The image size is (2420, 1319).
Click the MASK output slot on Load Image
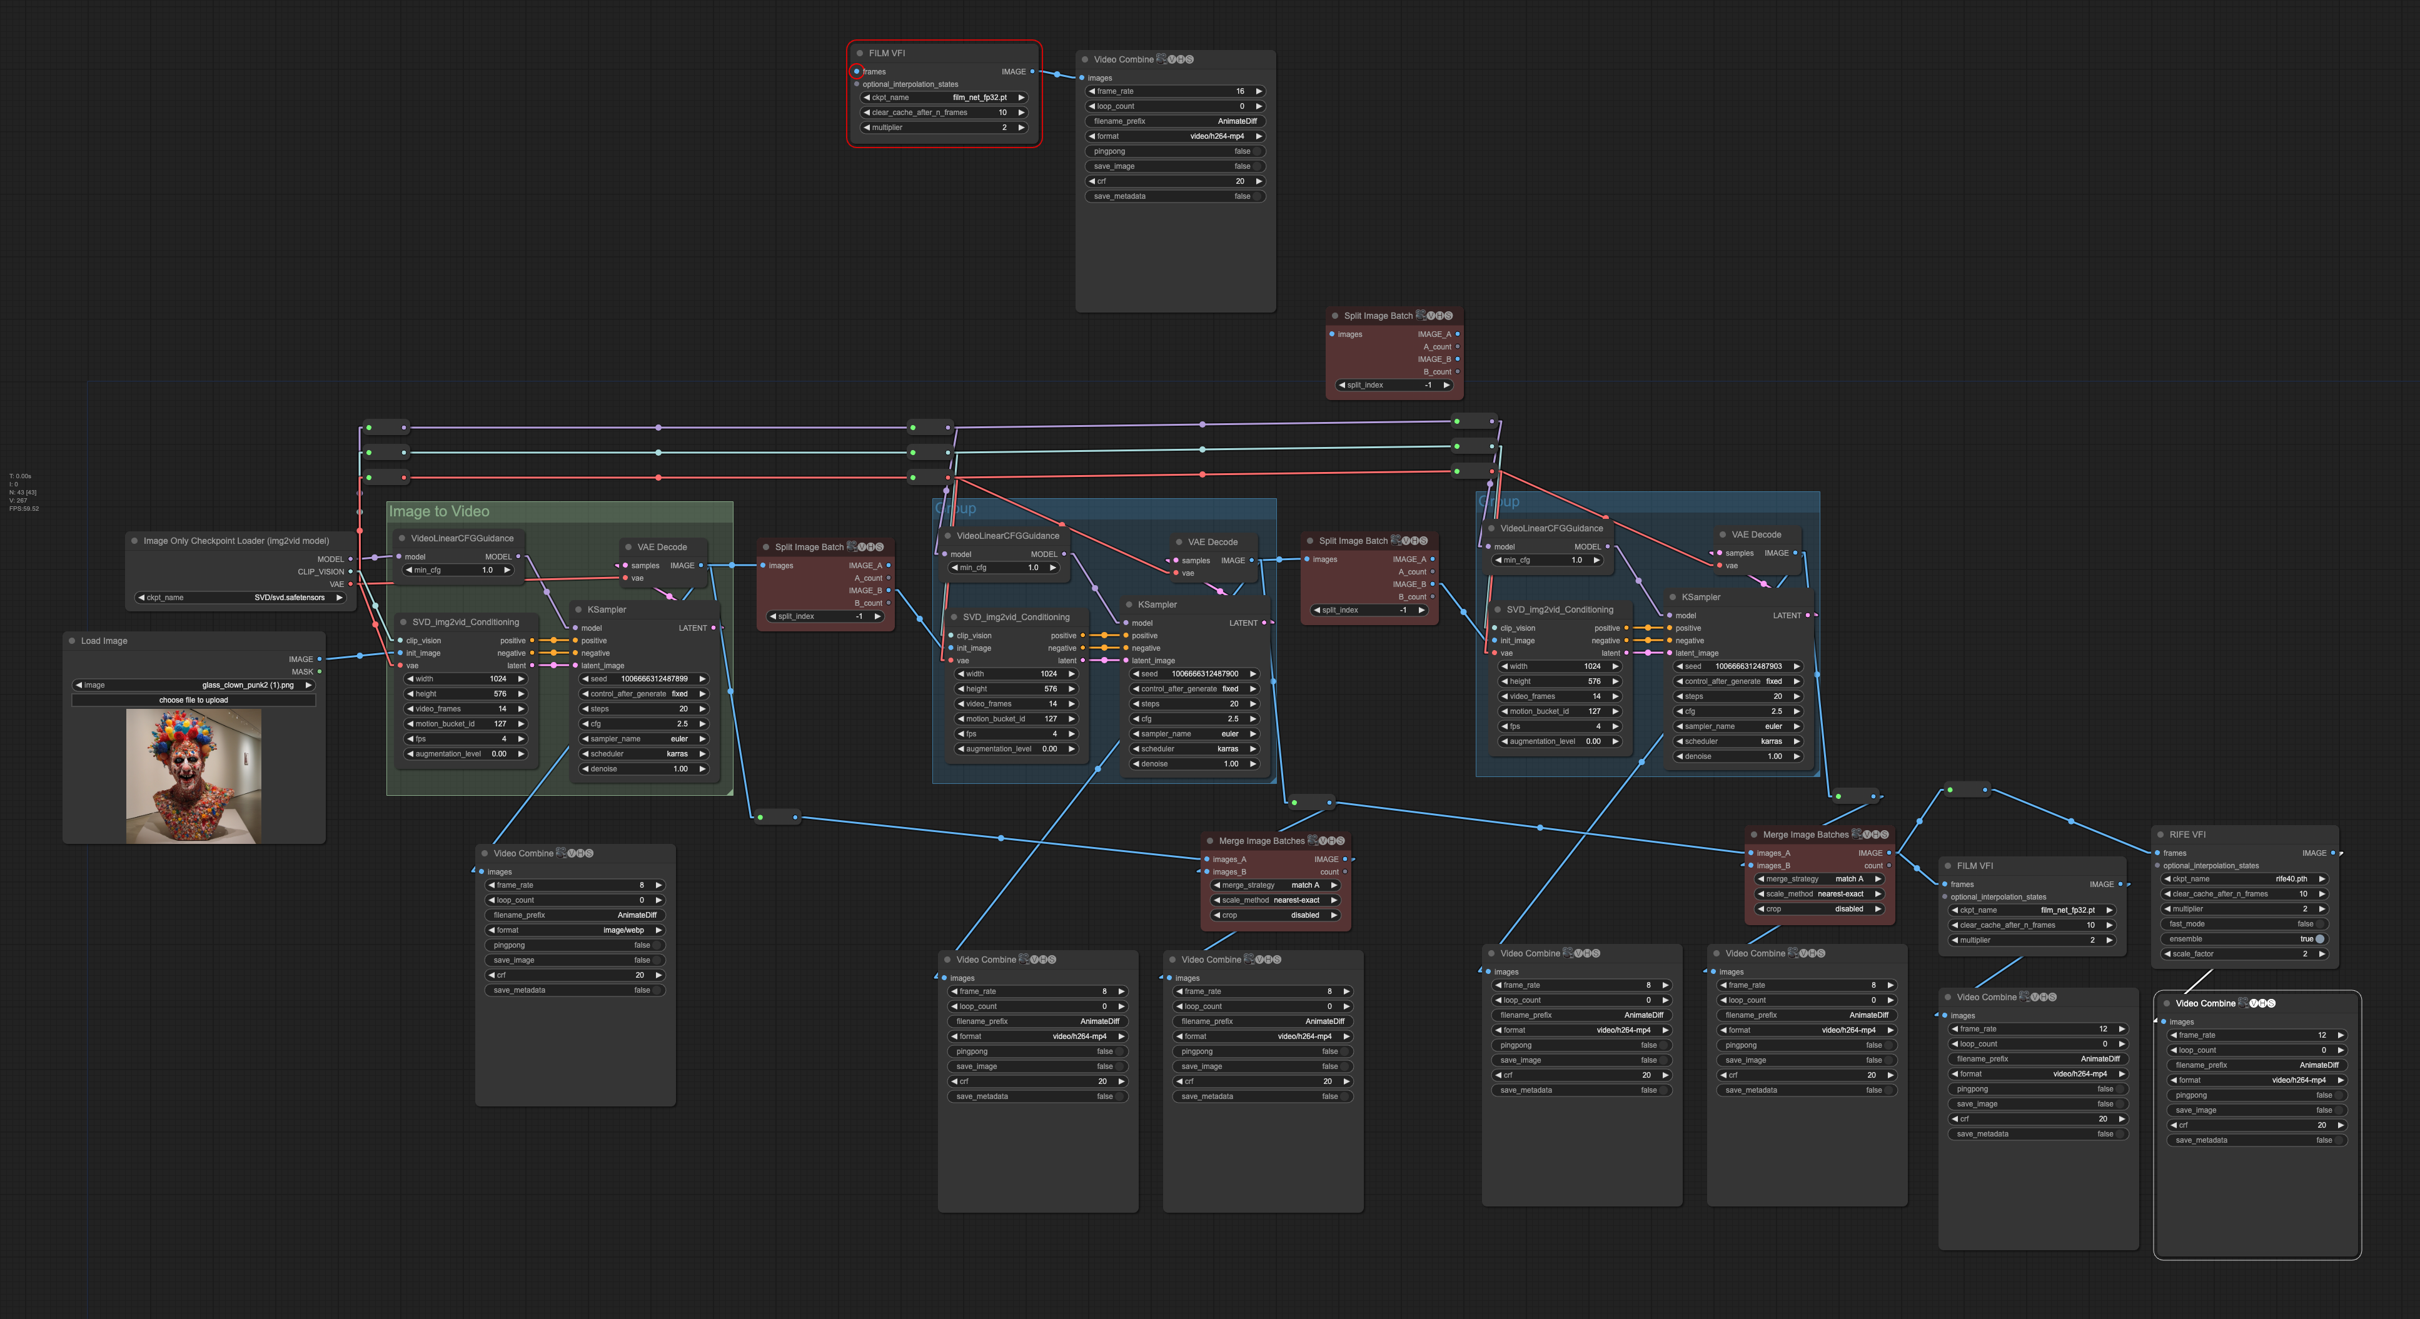pos(320,672)
